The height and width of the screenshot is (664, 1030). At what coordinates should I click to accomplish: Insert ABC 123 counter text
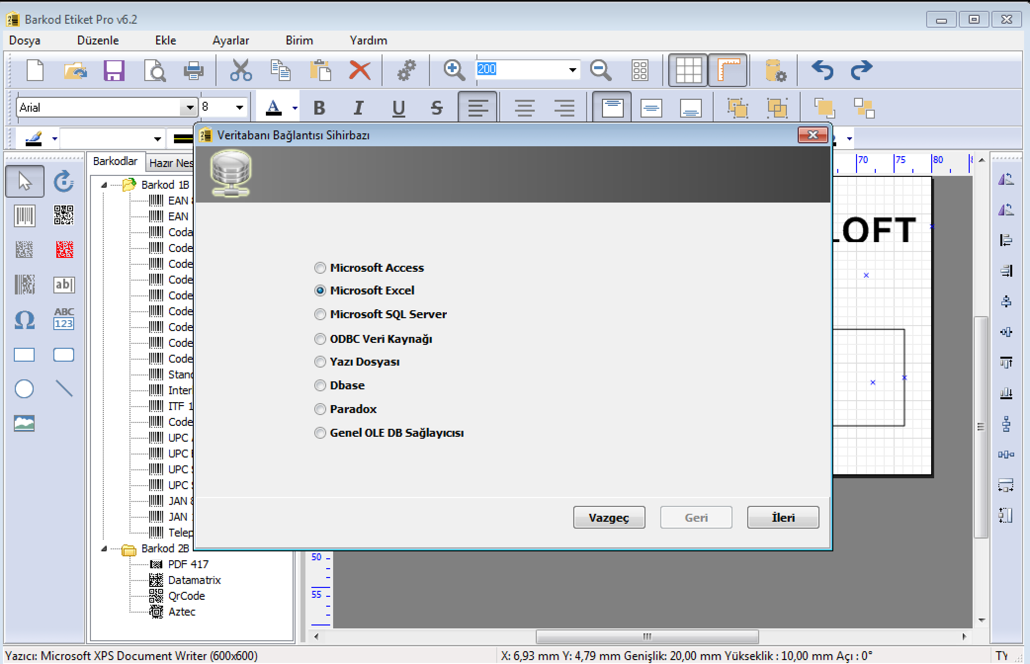pyautogui.click(x=64, y=319)
